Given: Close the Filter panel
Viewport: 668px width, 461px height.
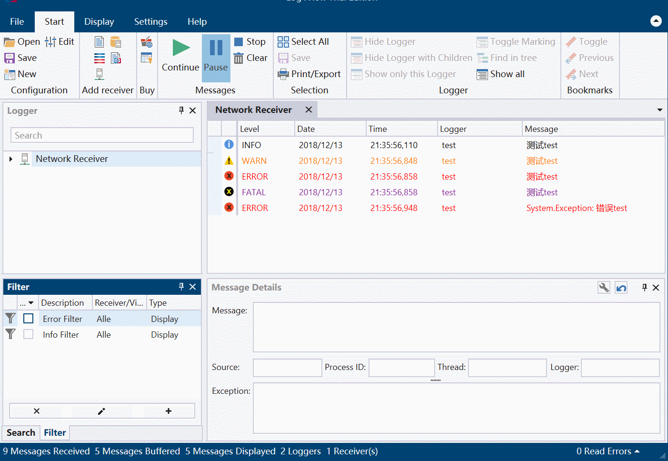Looking at the screenshot, I should pyautogui.click(x=193, y=287).
